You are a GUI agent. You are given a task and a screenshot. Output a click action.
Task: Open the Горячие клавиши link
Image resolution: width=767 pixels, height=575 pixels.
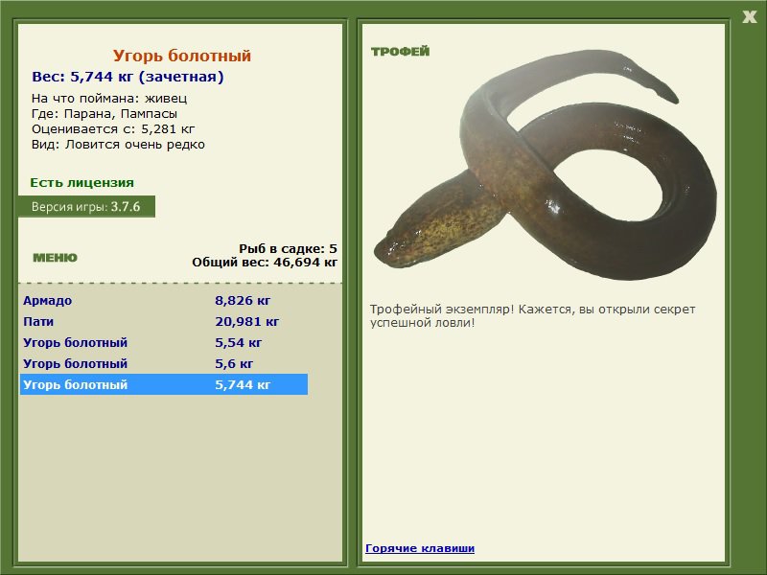420,548
